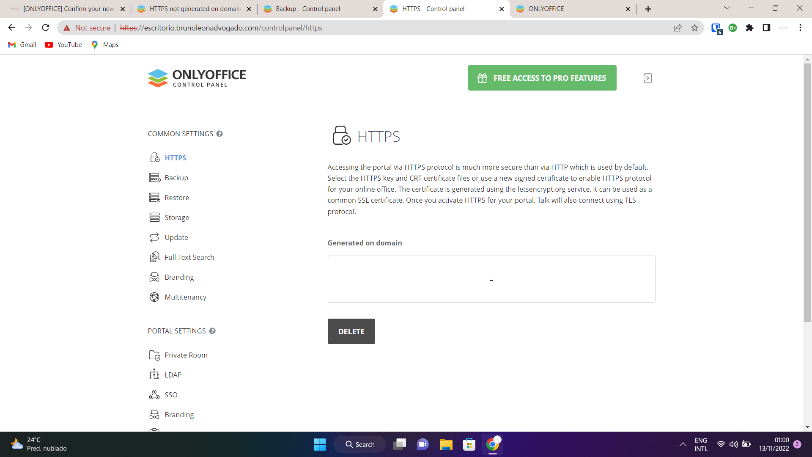Open the Chrome three-dot menu
This screenshot has height=457, width=812.
pyautogui.click(x=800, y=28)
